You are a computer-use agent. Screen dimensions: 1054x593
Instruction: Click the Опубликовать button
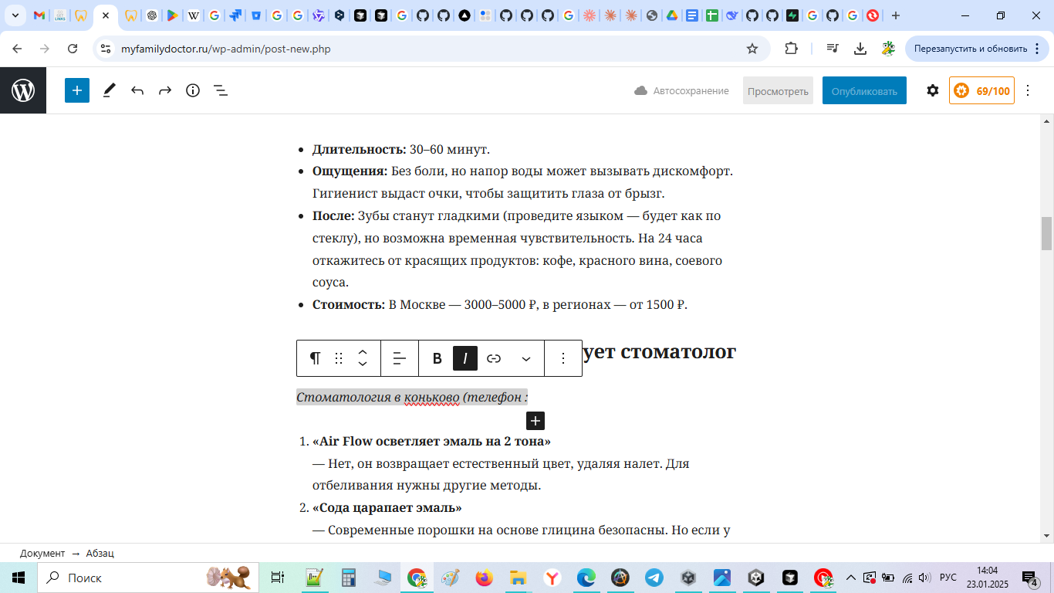[x=864, y=90]
